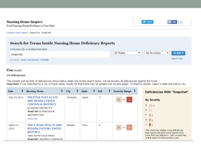Sort by Severity Range column arrows
Viewport: 201px width, 151px height.
[x=135, y=91]
